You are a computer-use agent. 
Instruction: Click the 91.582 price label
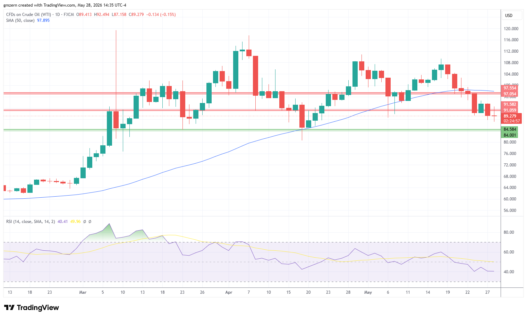click(x=510, y=104)
